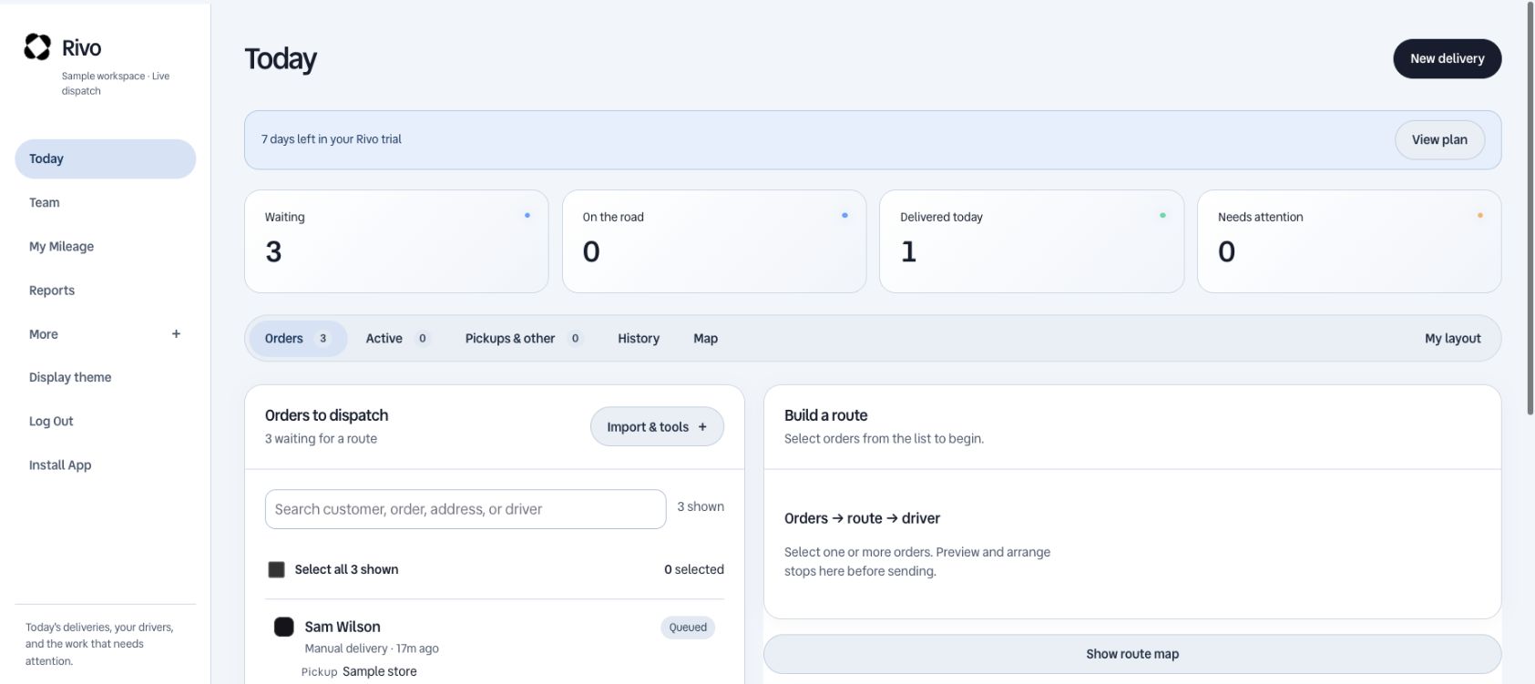Open the Today sidebar page
The width and height of the screenshot is (1535, 684).
coord(105,158)
